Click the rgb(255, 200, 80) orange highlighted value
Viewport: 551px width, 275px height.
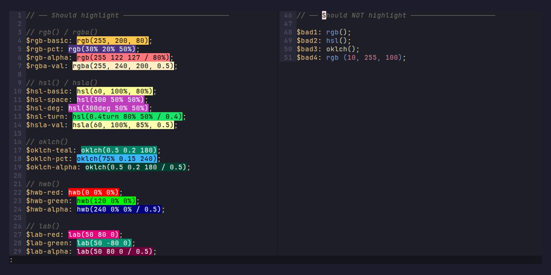(112, 40)
